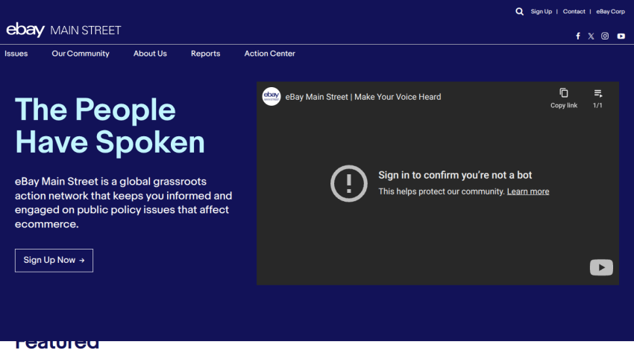Screen dimensions: 634x356
Task: Go to the eBay Corp link
Action: (x=611, y=12)
